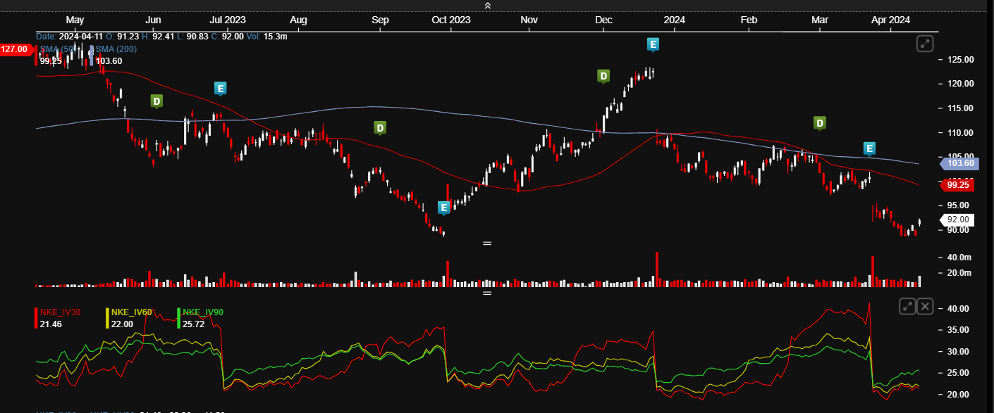The image size is (994, 413).
Task: Select the October 2023 earnings E marker
Action: [x=443, y=208]
